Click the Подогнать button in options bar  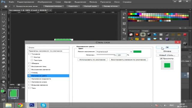point(73,6)
